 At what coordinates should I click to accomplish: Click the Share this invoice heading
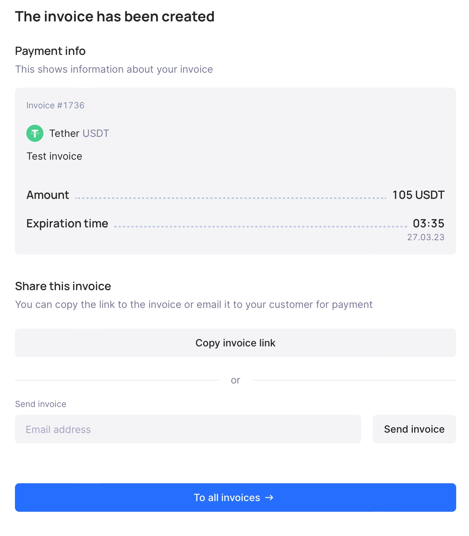click(63, 286)
